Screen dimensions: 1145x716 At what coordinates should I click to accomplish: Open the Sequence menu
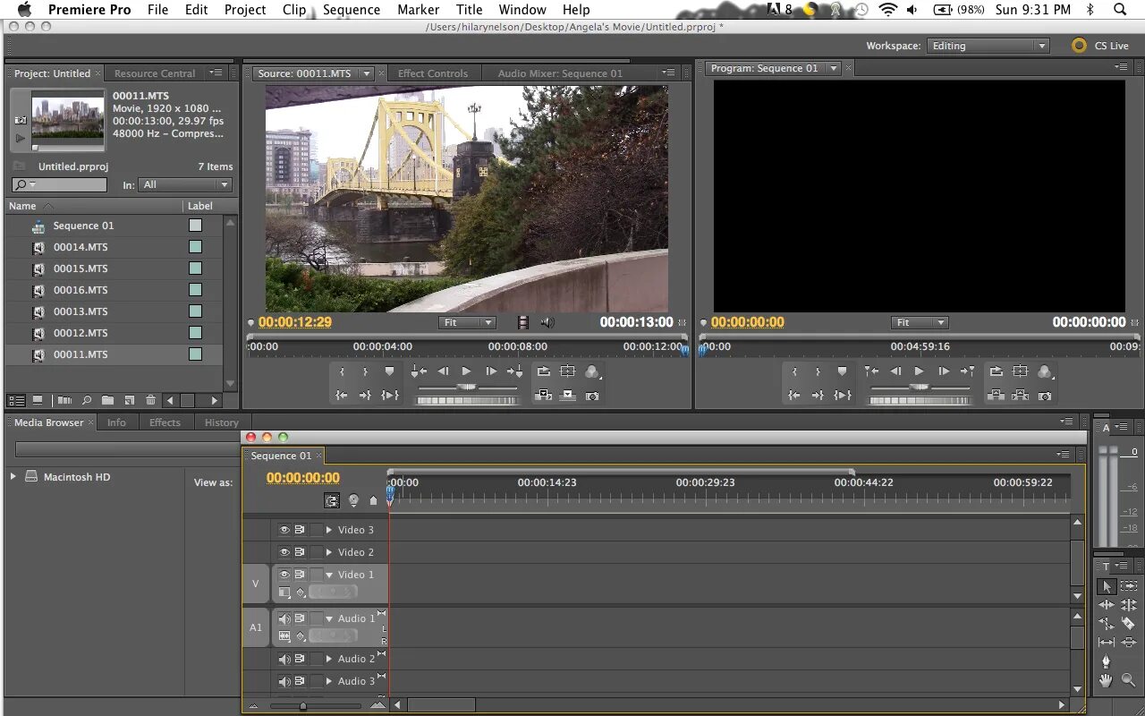[352, 10]
